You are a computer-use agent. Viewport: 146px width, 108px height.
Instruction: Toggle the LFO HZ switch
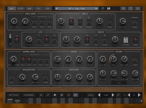(17, 40)
